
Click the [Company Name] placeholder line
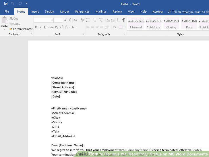63,83
